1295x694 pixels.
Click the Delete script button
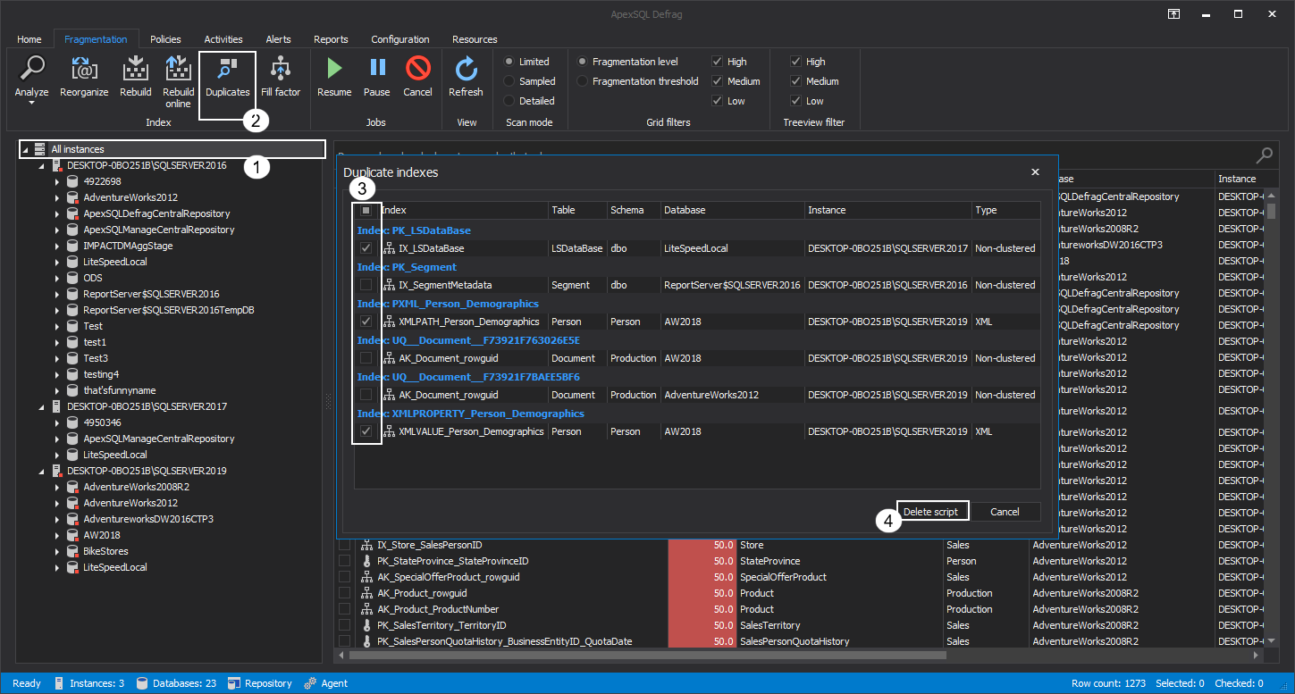click(x=932, y=510)
